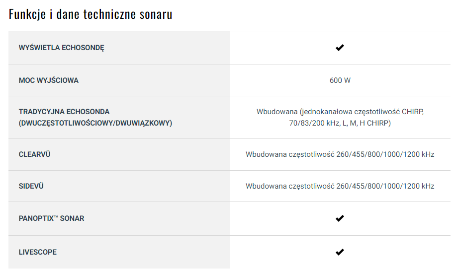Image resolution: width=454 pixels, height=269 pixels.
Task: Select the WYŚWIETLA ECHOSONDĘ row label
Action: (61, 48)
